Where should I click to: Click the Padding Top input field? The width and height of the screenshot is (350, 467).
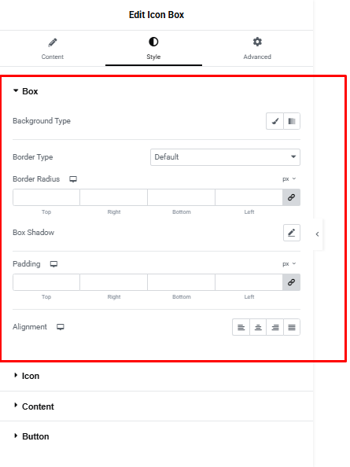point(46,282)
